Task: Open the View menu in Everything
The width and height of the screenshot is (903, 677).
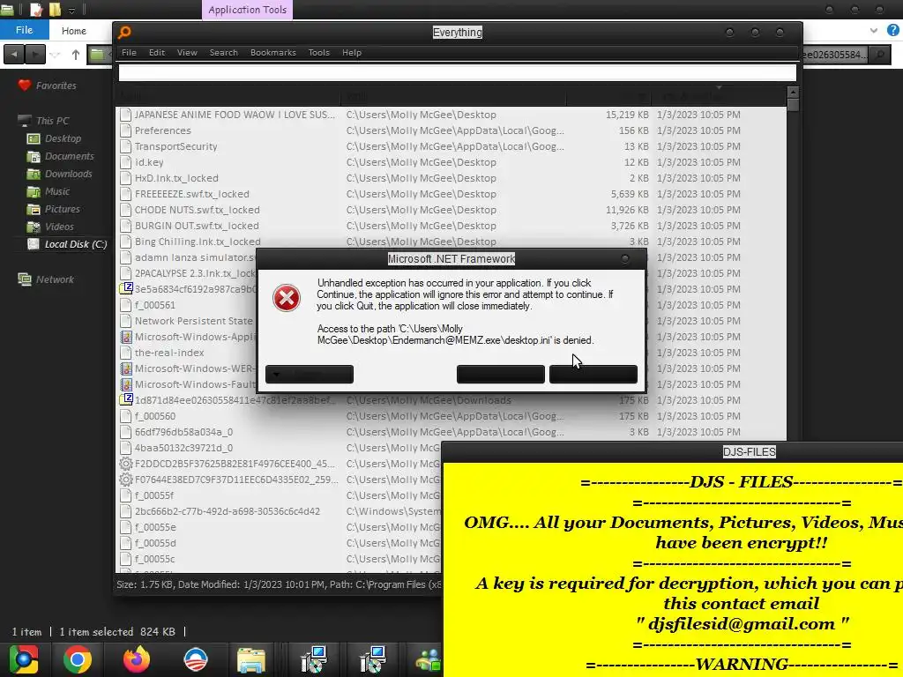Action: coord(187,52)
